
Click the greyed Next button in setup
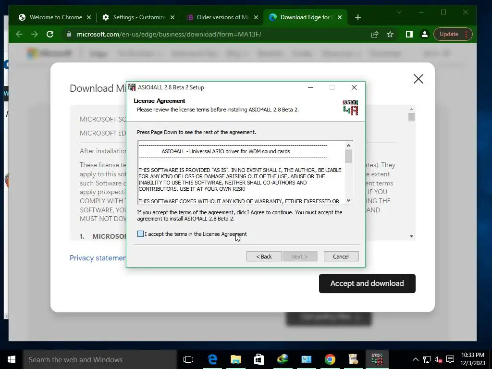coord(299,257)
